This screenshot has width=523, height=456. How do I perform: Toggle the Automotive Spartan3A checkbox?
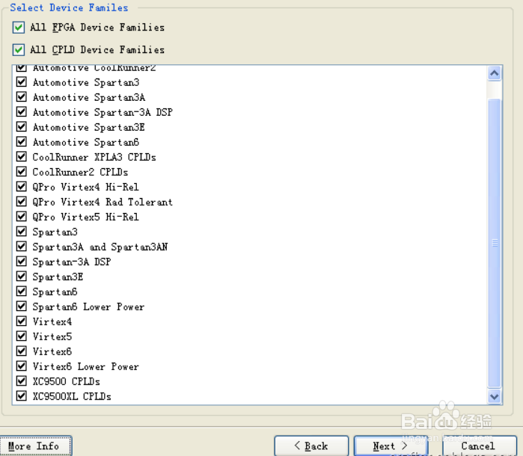click(x=22, y=97)
